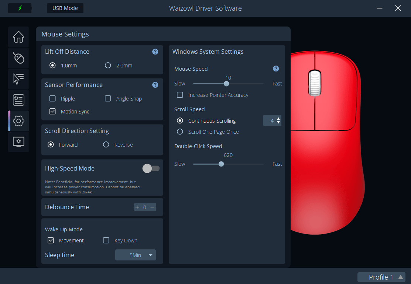Select Continuous Scrolling option

pos(180,120)
